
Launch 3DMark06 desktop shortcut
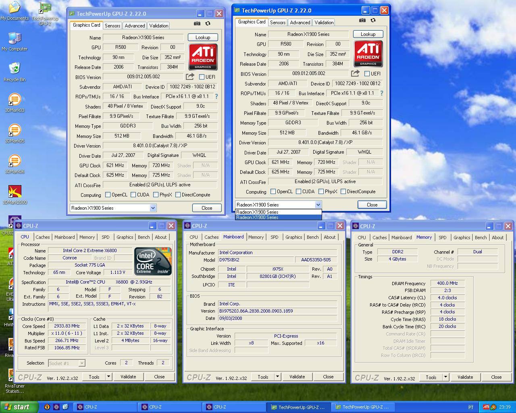click(15, 164)
